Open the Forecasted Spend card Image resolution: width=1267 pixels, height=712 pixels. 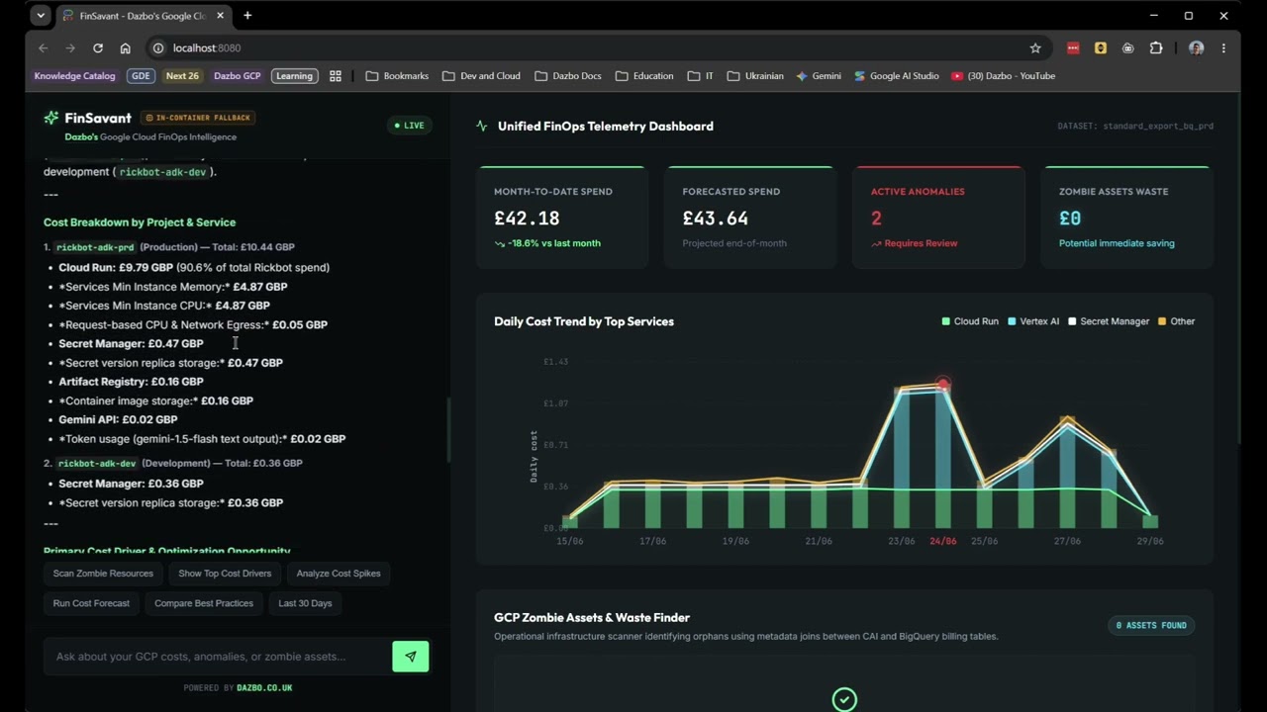pos(750,217)
